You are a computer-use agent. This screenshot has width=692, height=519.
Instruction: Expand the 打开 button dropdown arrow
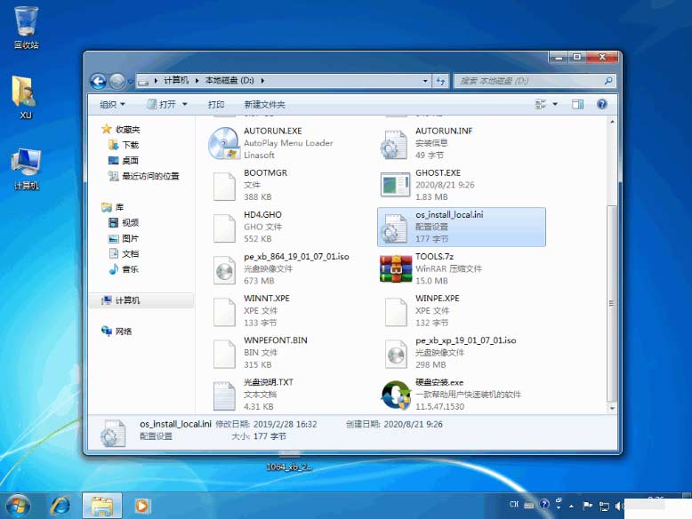click(185, 104)
